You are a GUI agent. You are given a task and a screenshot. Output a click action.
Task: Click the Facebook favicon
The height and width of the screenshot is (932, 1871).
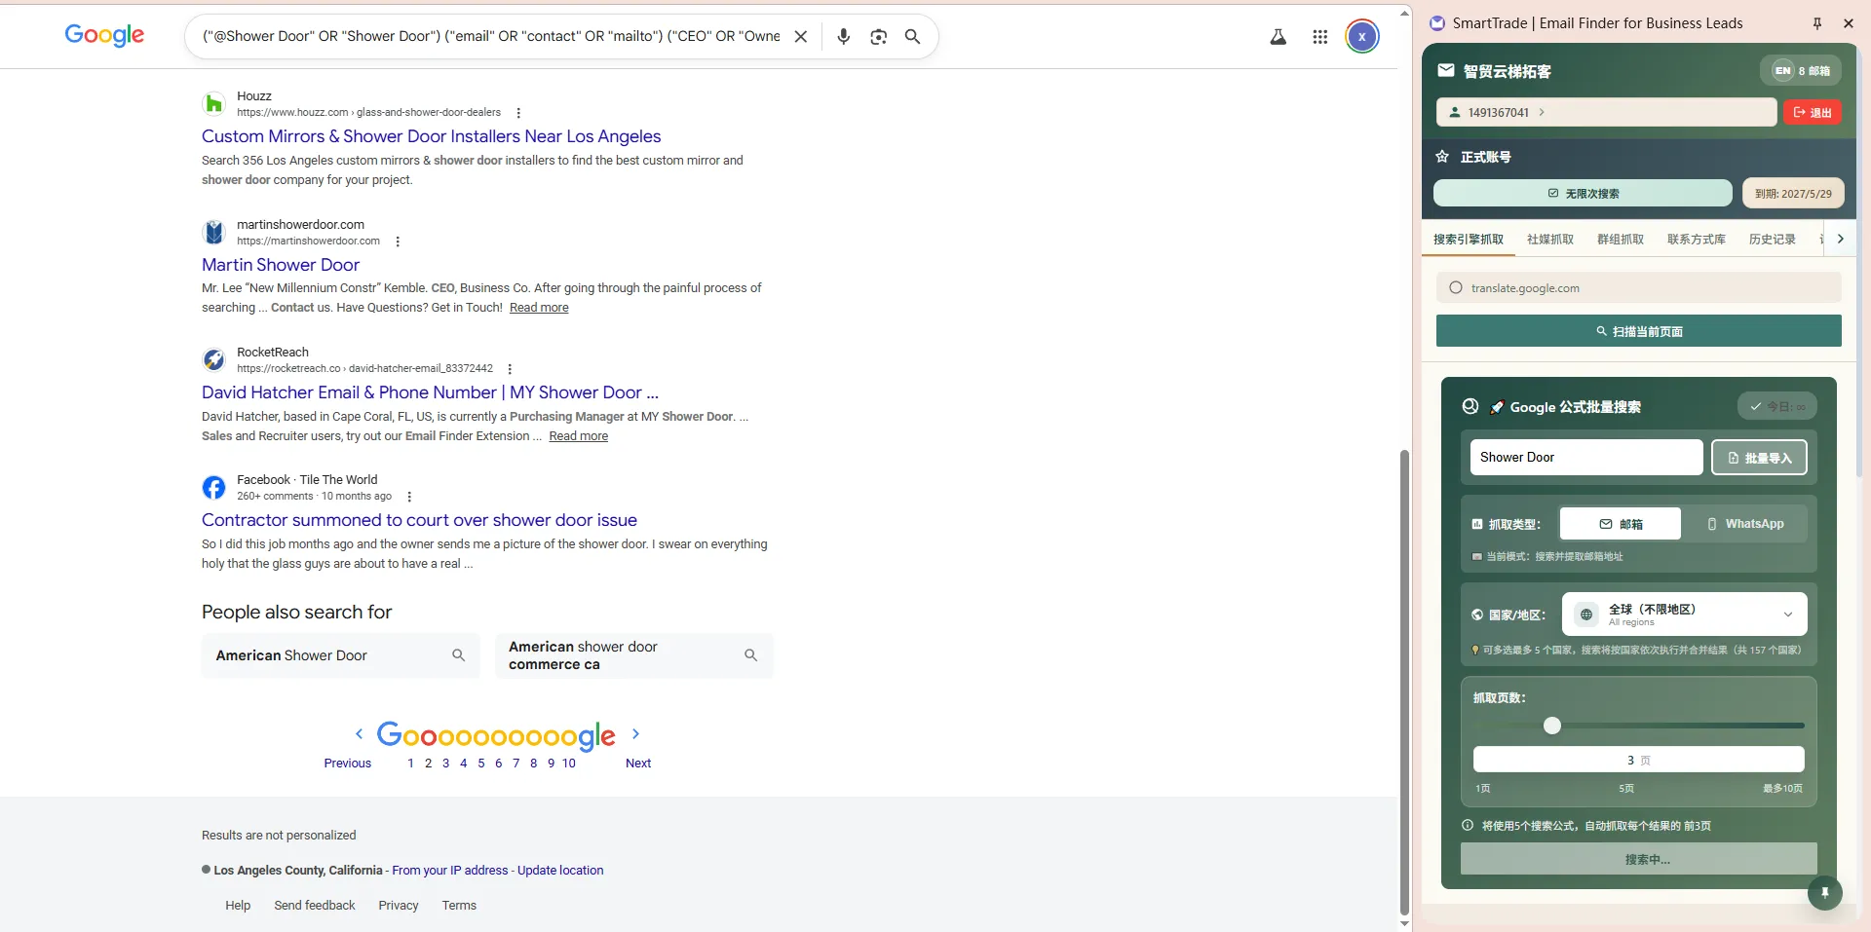(x=214, y=488)
